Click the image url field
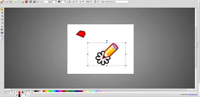 click(x=116, y=2)
